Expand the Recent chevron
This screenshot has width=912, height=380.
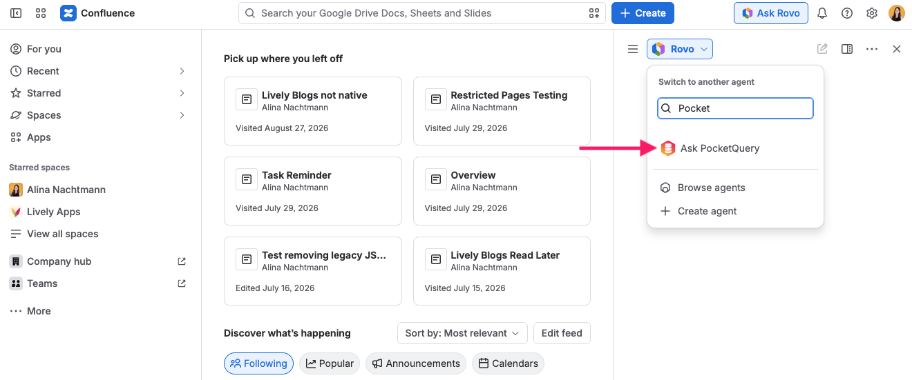click(182, 71)
